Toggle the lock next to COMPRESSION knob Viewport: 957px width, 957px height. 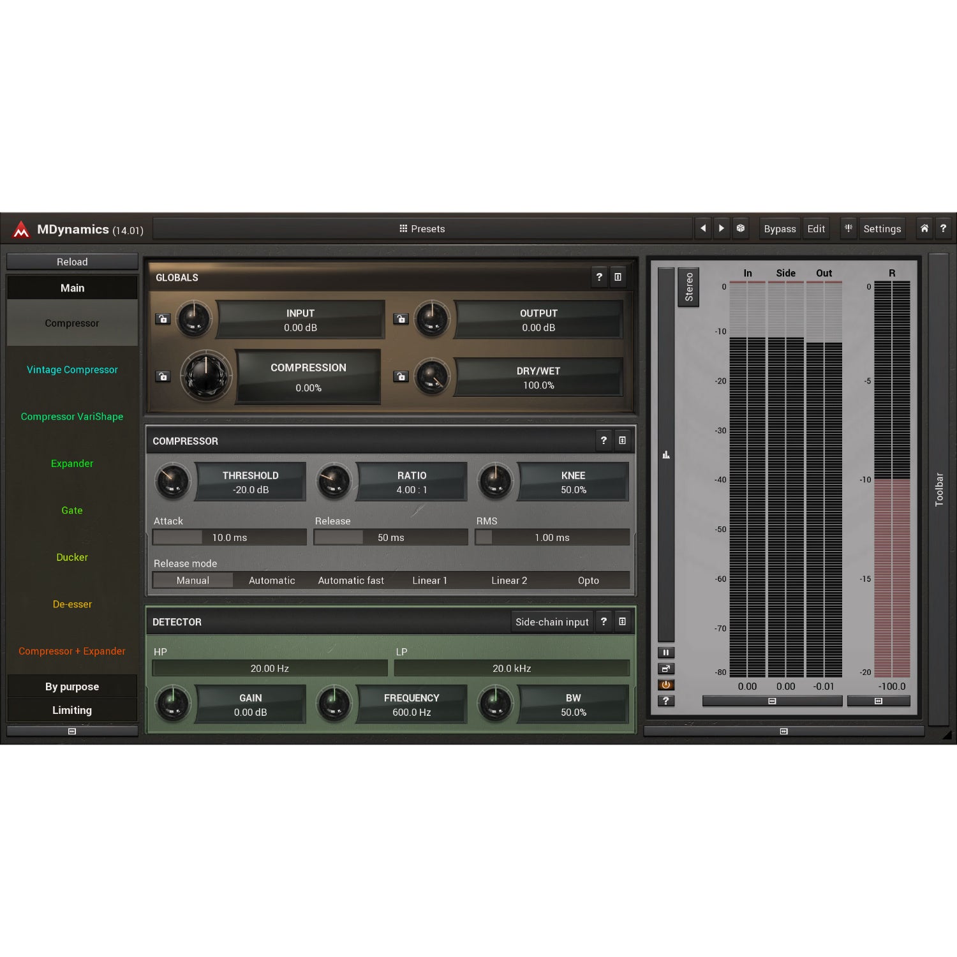[x=163, y=376]
